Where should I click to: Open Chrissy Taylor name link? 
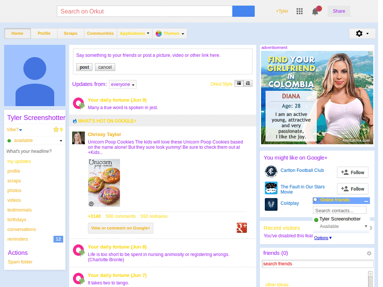[x=104, y=135]
